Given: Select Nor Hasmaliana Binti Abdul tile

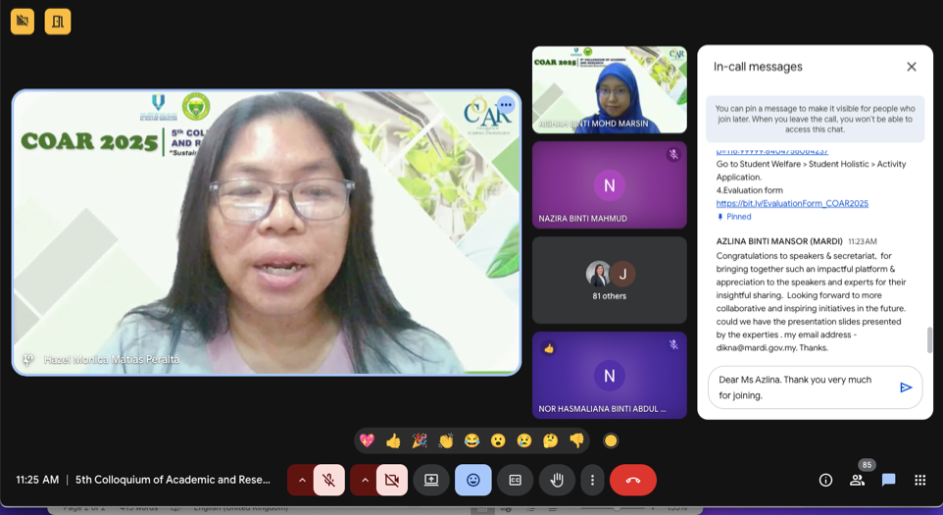Looking at the screenshot, I should [x=609, y=376].
